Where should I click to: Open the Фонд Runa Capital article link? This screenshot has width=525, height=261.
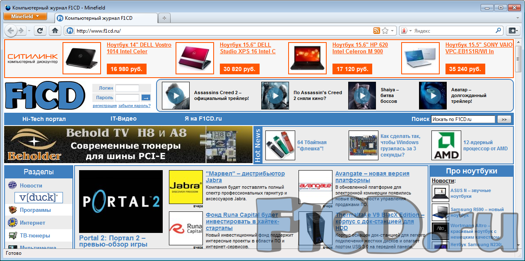242,221
